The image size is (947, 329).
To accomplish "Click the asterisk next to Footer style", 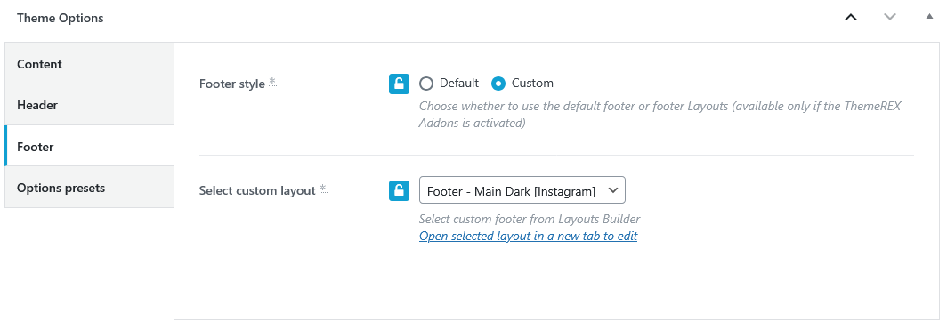I will tap(272, 82).
